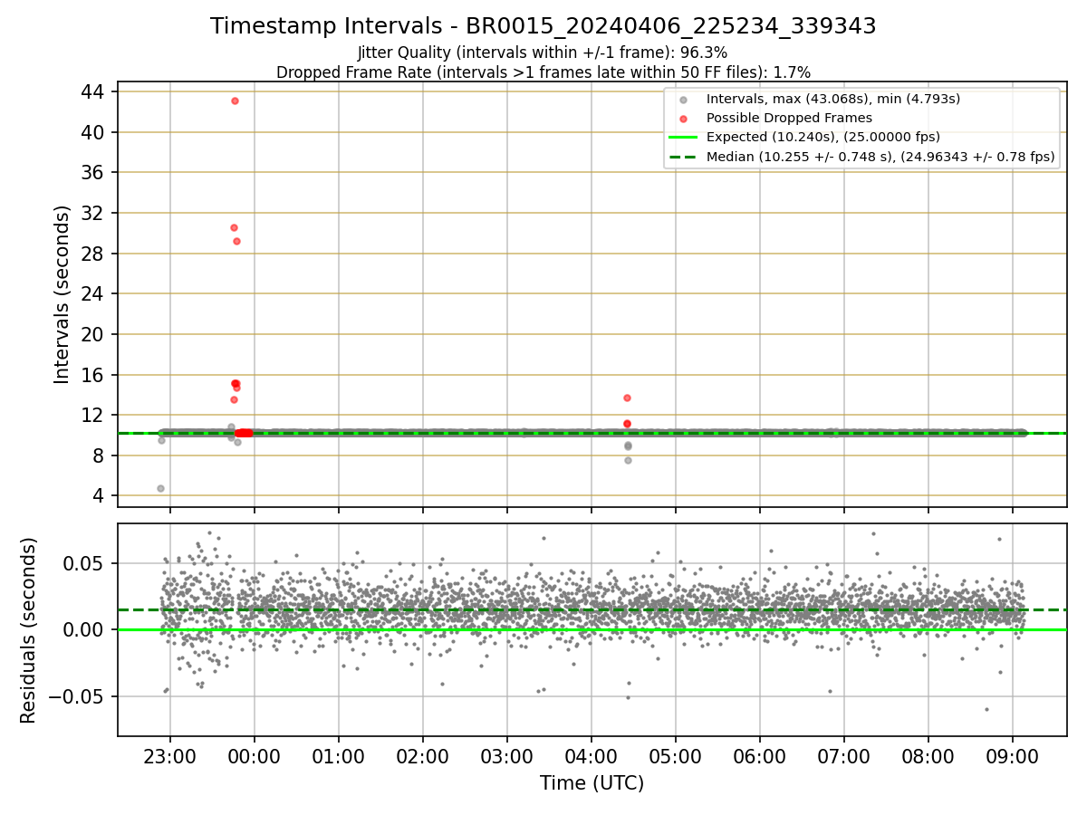1087x815 pixels.
Task: Click the red dropped-frame point near 30.5 seconds
Action: [x=234, y=227]
